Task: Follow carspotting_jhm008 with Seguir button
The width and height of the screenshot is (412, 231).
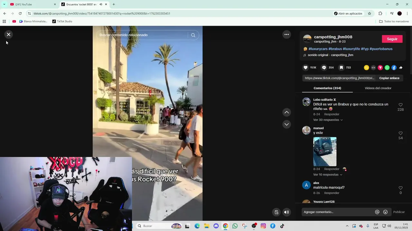Action: (392, 39)
